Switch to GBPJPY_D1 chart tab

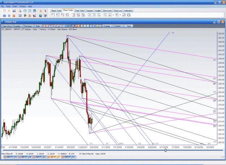click(x=40, y=157)
